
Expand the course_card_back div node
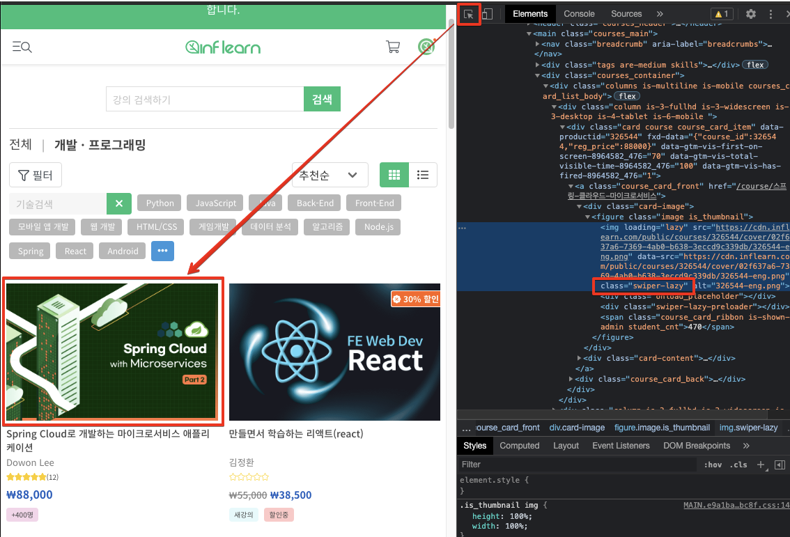571,379
